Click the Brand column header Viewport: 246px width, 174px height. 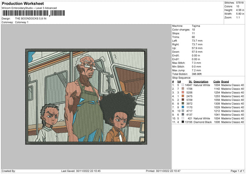tap(225, 82)
